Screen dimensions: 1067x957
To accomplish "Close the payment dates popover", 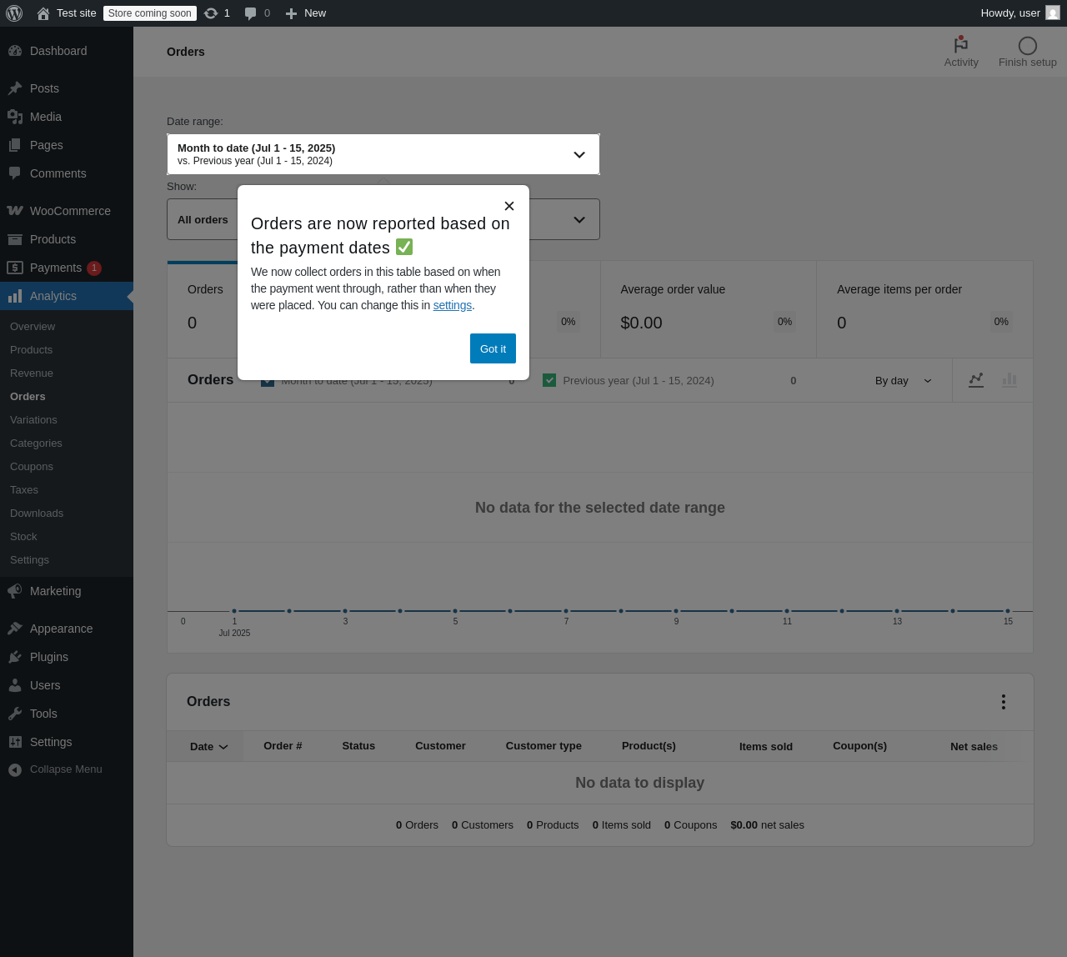I will pos(509,206).
